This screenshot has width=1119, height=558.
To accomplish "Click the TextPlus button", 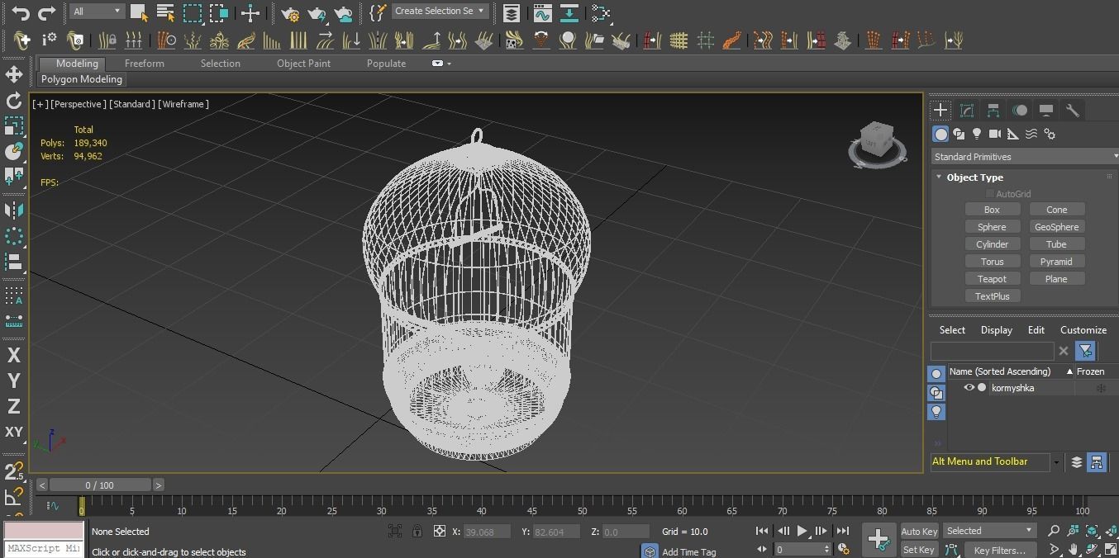I will click(993, 296).
